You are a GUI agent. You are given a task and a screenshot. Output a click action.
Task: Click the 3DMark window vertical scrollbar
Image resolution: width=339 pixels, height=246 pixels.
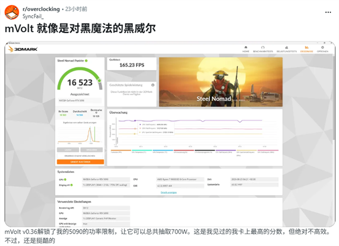[334, 98]
